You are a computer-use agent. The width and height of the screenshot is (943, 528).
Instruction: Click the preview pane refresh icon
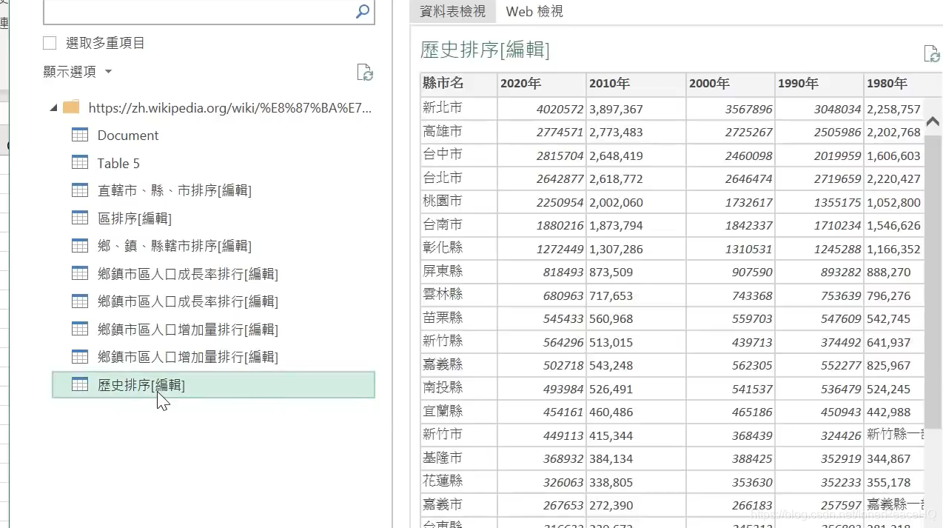click(x=931, y=53)
